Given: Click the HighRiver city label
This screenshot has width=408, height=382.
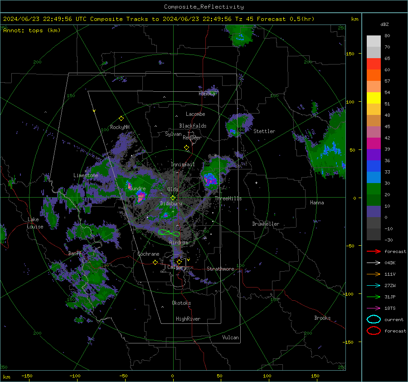Looking at the screenshot, I should pos(188,319).
